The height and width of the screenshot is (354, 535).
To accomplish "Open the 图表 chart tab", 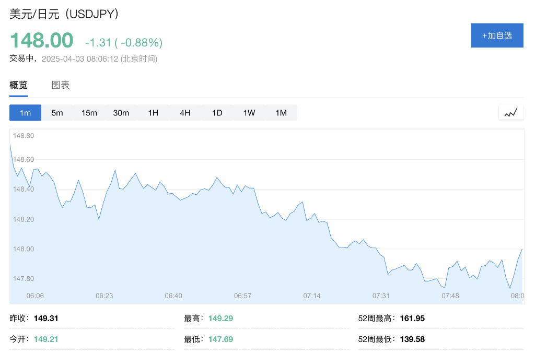I will click(61, 85).
